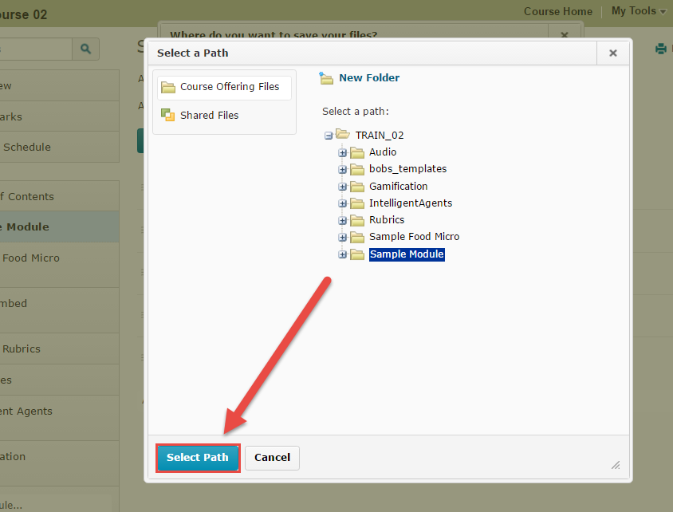
Task: Open Shared Files
Action: coord(206,115)
